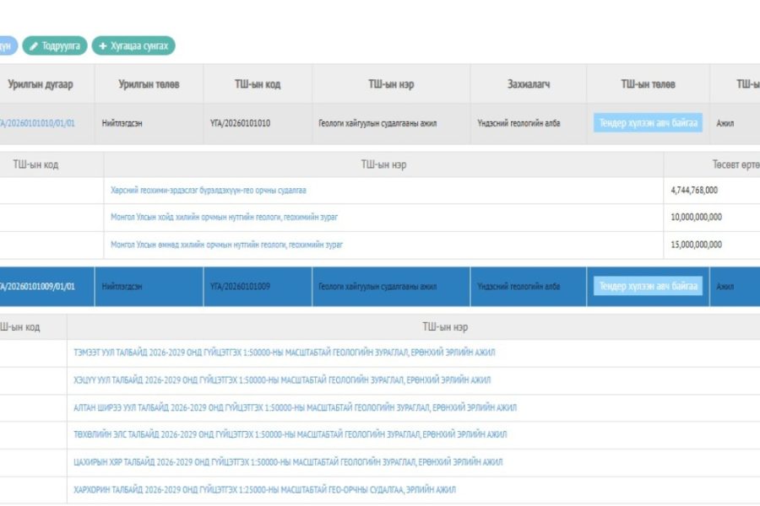Click the plus icon on Хугацаа сунгах

click(103, 46)
